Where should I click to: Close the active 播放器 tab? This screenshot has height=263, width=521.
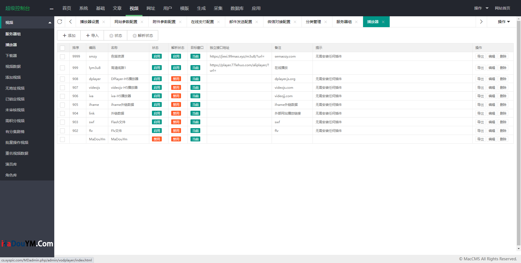[383, 22]
